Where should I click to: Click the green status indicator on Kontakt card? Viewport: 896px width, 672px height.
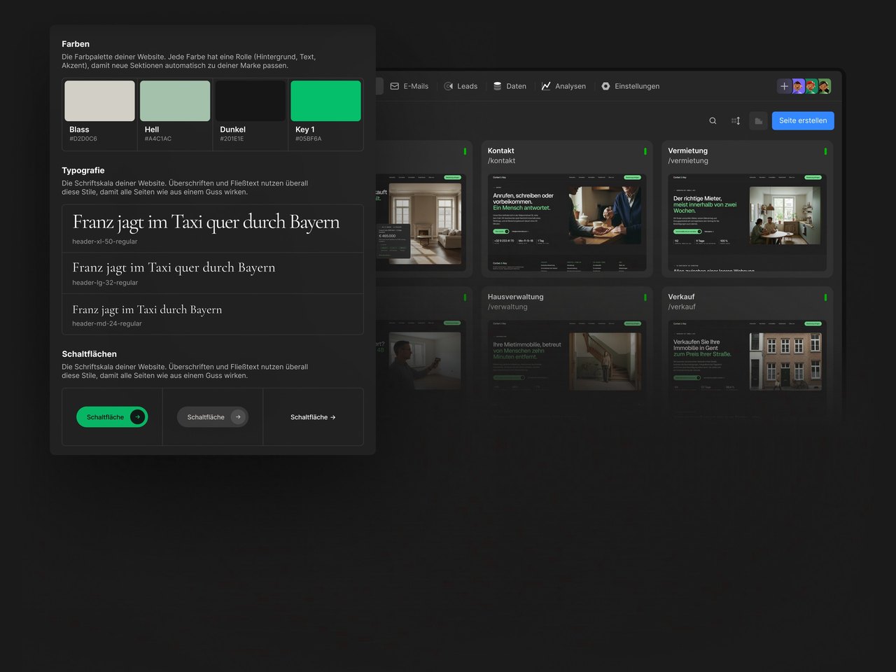tap(645, 151)
